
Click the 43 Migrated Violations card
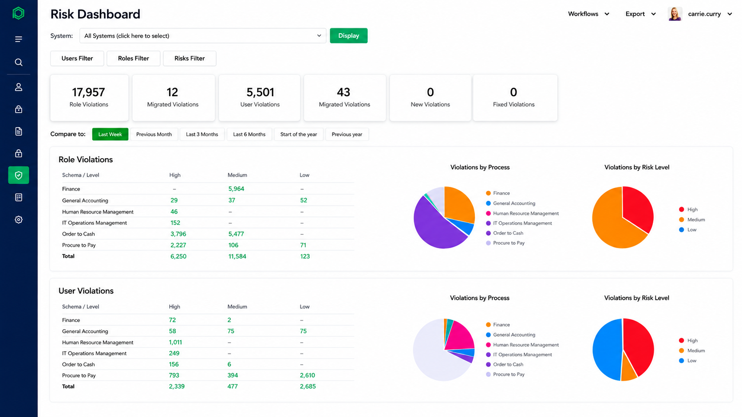[345, 98]
